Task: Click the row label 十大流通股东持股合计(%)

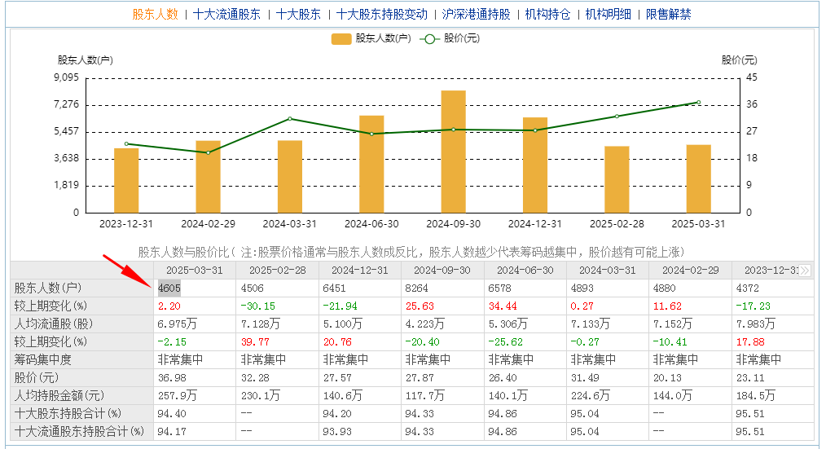Action: click(x=79, y=432)
